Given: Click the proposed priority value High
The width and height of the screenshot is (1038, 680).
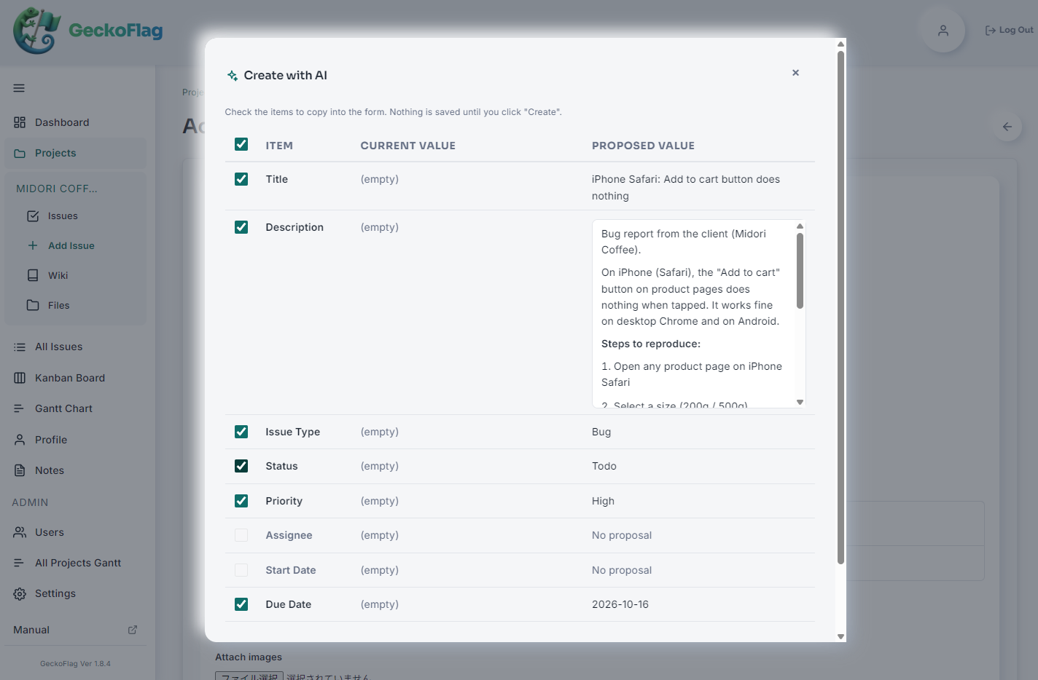Looking at the screenshot, I should pos(603,501).
